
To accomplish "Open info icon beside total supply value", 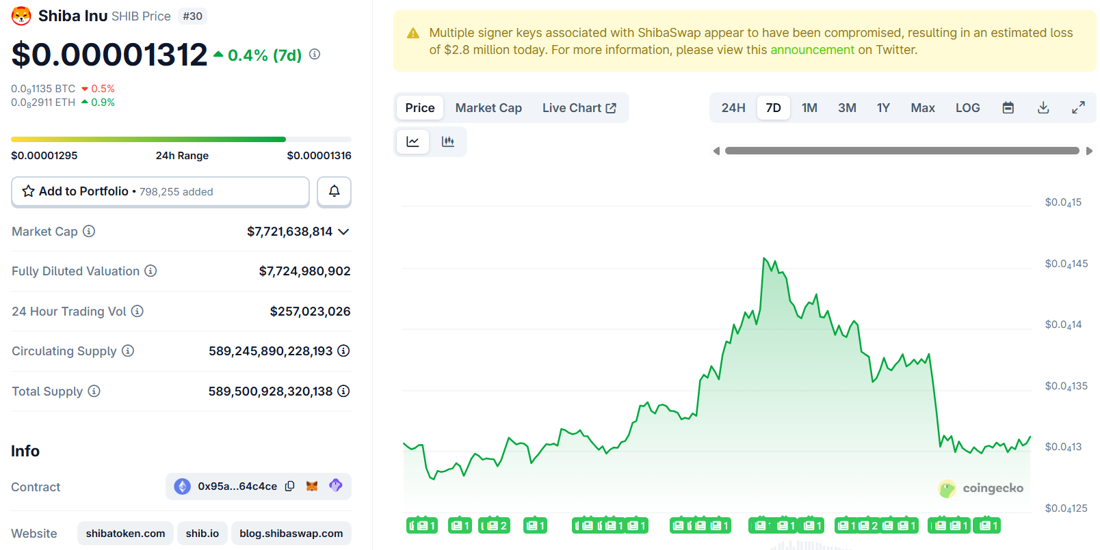I will tap(344, 391).
